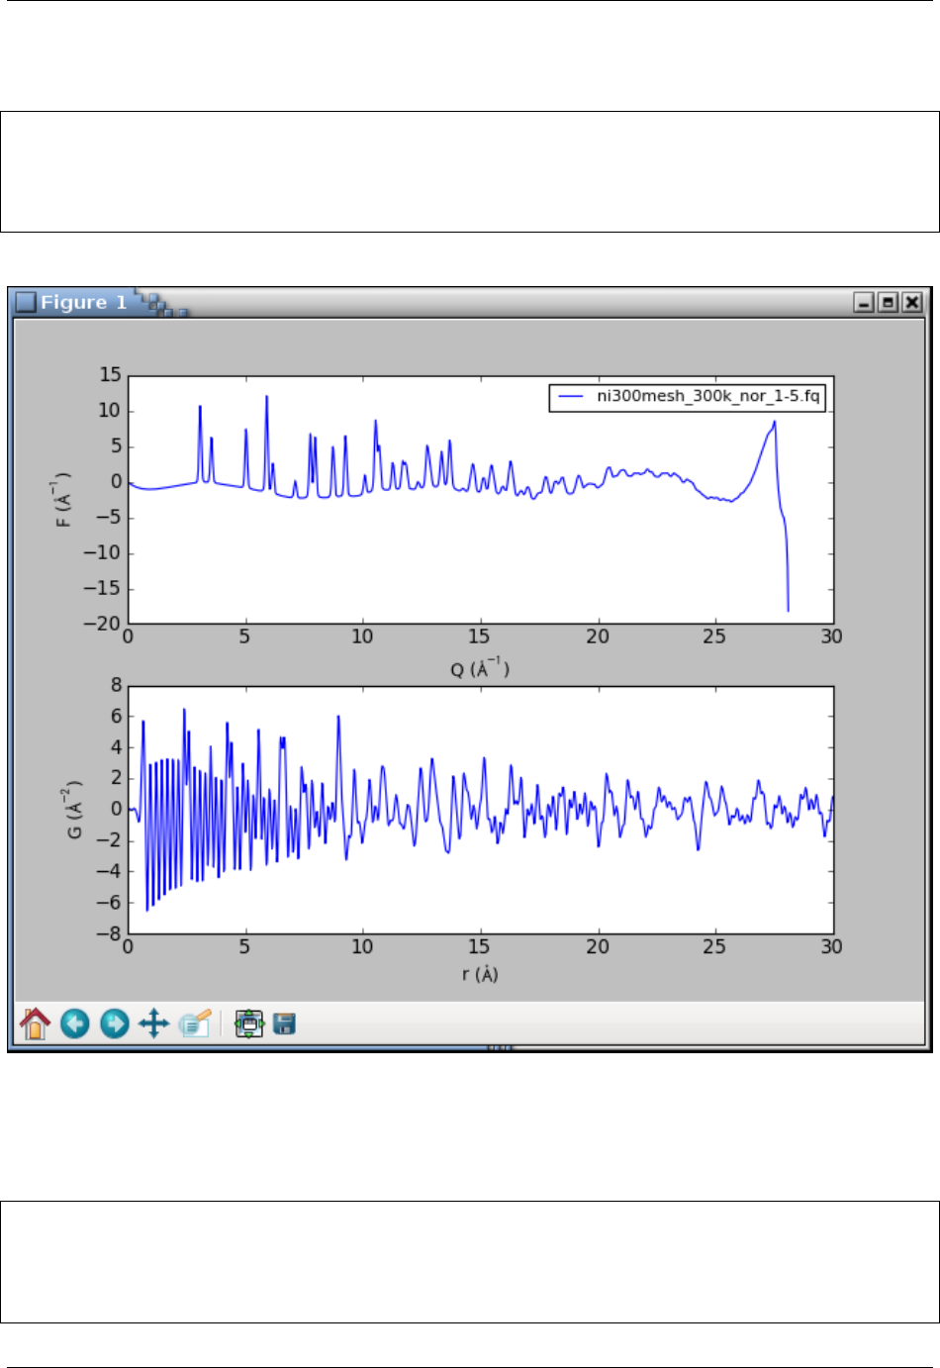Screen dimensions: 940x1368
Task: Click legend entry ni300mesh_300k_nor_1-5.fq
Action: (707, 396)
